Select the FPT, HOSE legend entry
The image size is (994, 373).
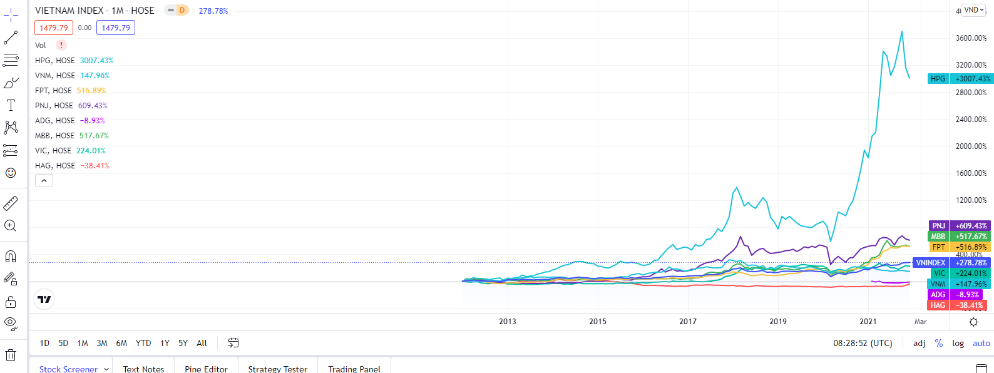[x=53, y=91]
